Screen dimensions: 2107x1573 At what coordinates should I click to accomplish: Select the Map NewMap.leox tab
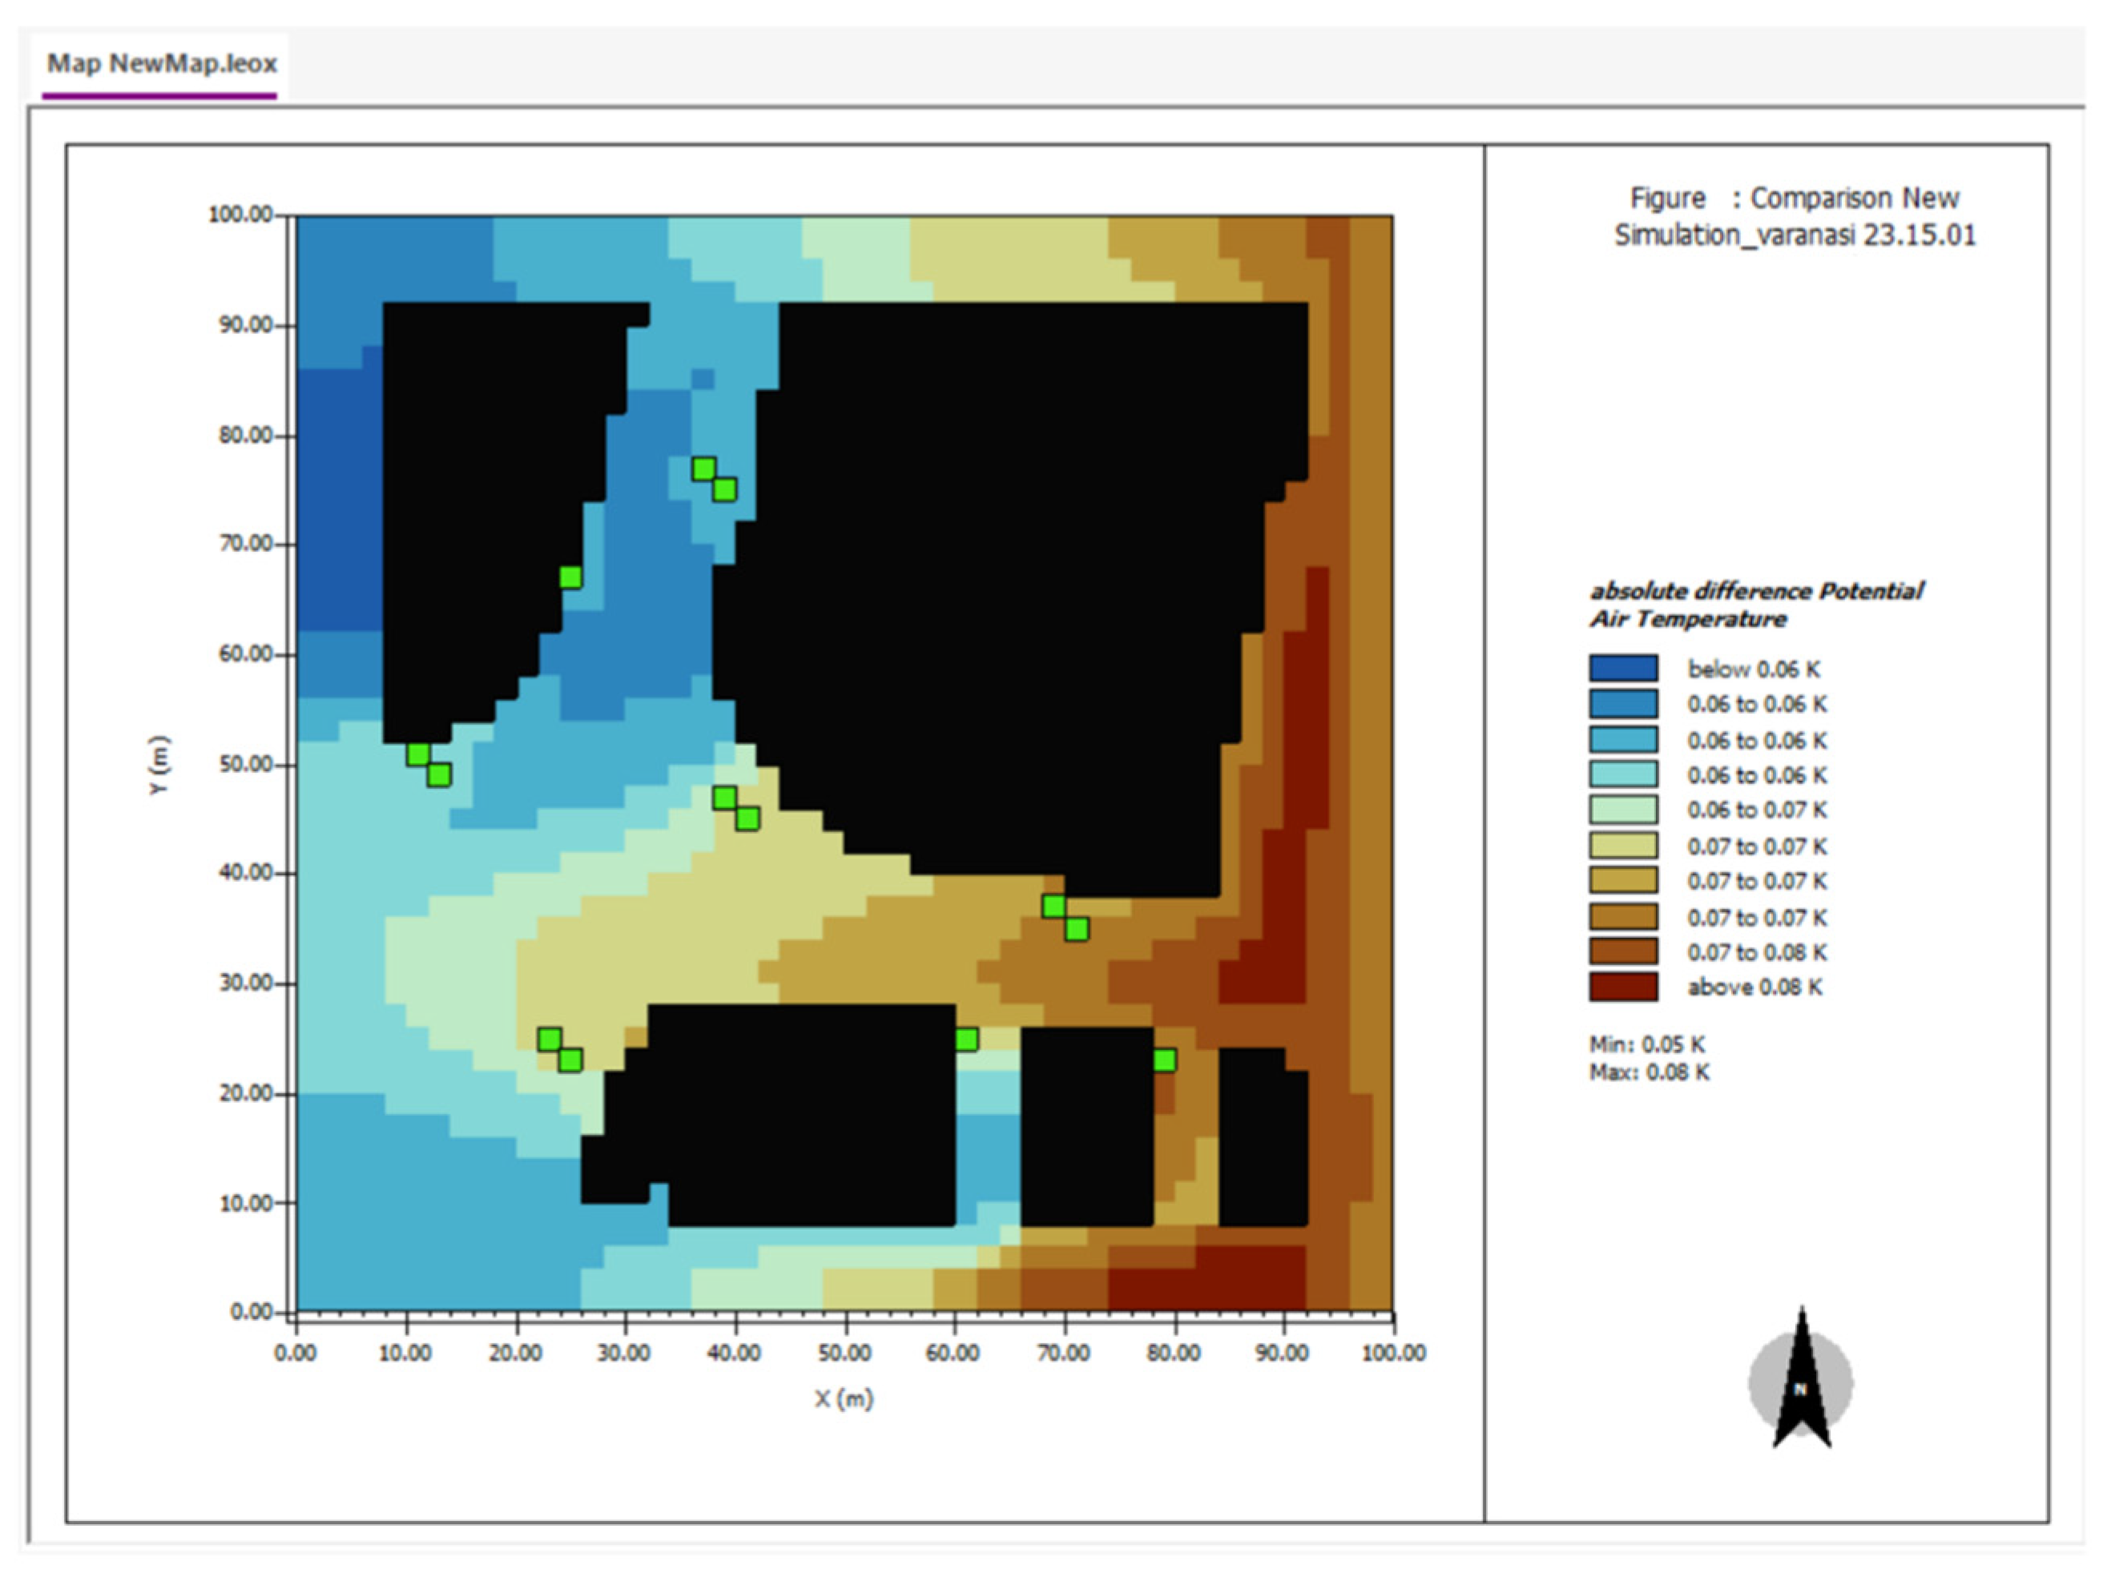point(162,64)
